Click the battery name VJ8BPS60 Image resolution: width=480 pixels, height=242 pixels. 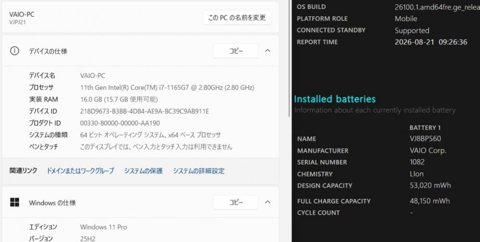(425, 138)
